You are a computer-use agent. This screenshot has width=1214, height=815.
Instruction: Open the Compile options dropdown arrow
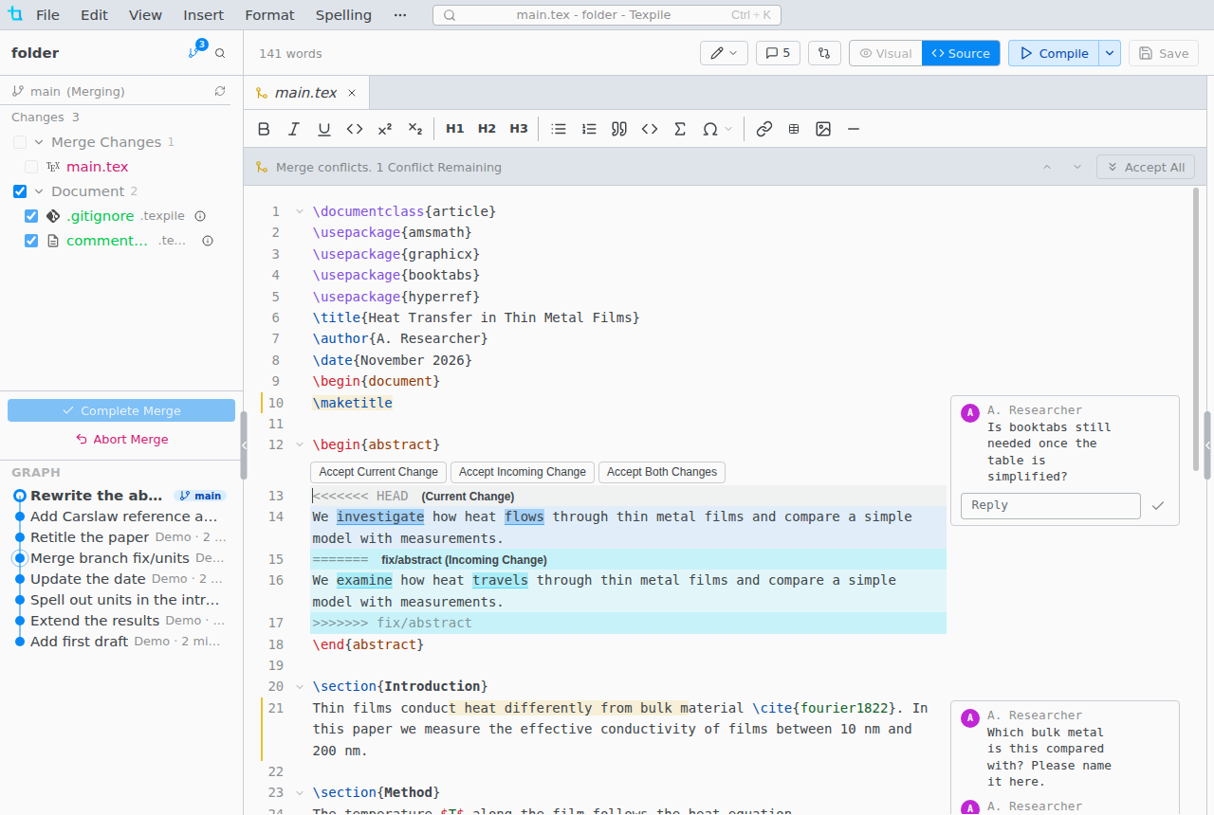(1110, 53)
